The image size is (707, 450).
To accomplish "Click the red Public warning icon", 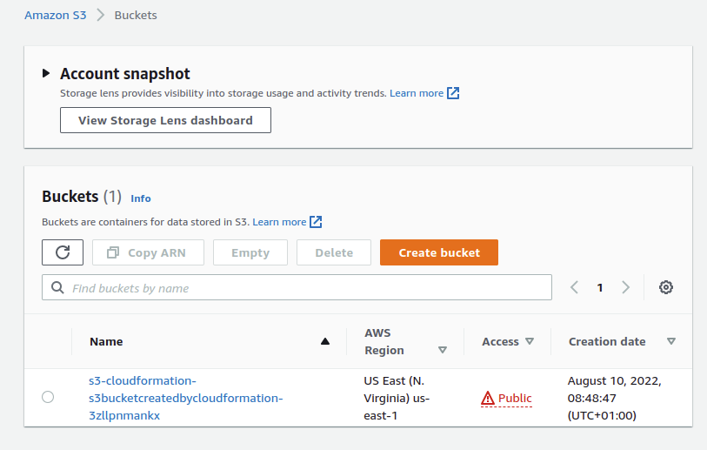I will coord(489,399).
